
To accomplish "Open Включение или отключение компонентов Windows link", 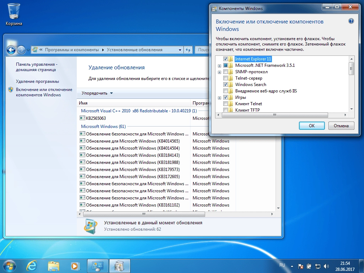I will click(x=44, y=92).
